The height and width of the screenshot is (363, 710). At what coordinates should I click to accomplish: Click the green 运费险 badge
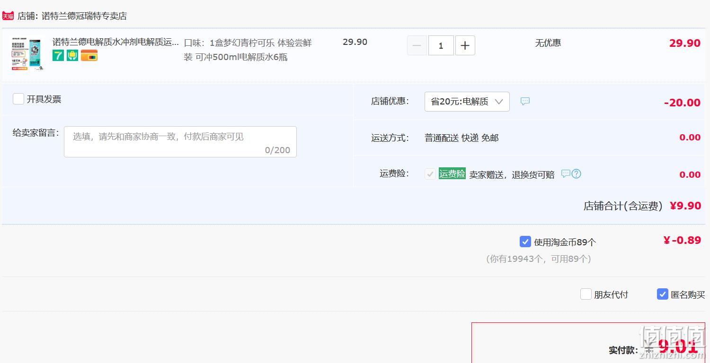click(x=452, y=173)
